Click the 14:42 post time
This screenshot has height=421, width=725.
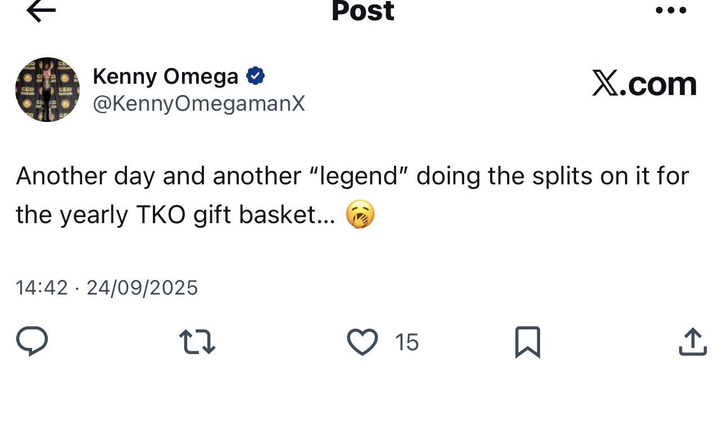[42, 288]
